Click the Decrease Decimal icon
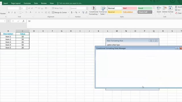Viewport: 182px width, 102px height. 86,12
